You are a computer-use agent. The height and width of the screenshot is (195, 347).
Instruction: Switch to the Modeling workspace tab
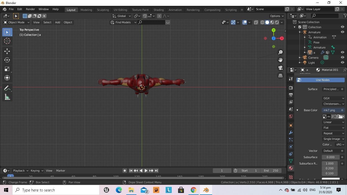pyautogui.click(x=86, y=10)
